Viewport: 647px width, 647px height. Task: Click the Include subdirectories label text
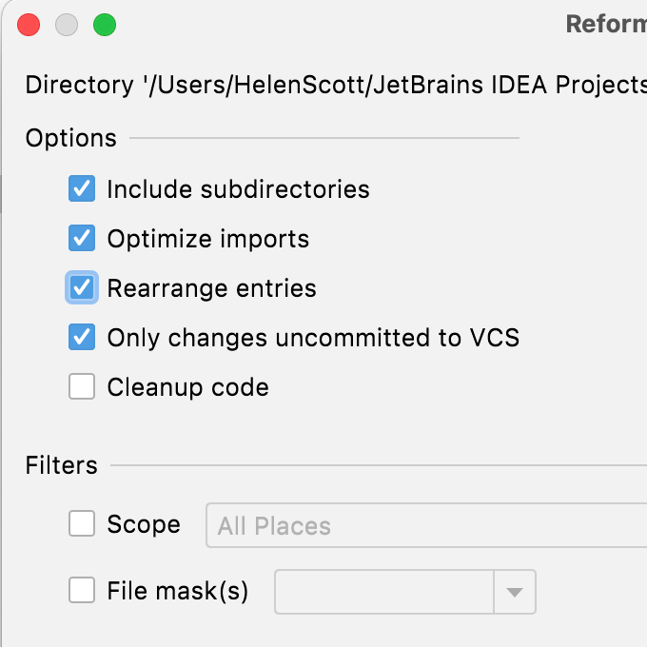[238, 188]
